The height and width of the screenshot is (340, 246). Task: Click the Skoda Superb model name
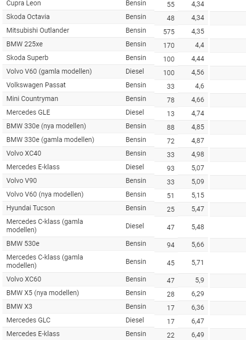pyautogui.click(x=27, y=58)
